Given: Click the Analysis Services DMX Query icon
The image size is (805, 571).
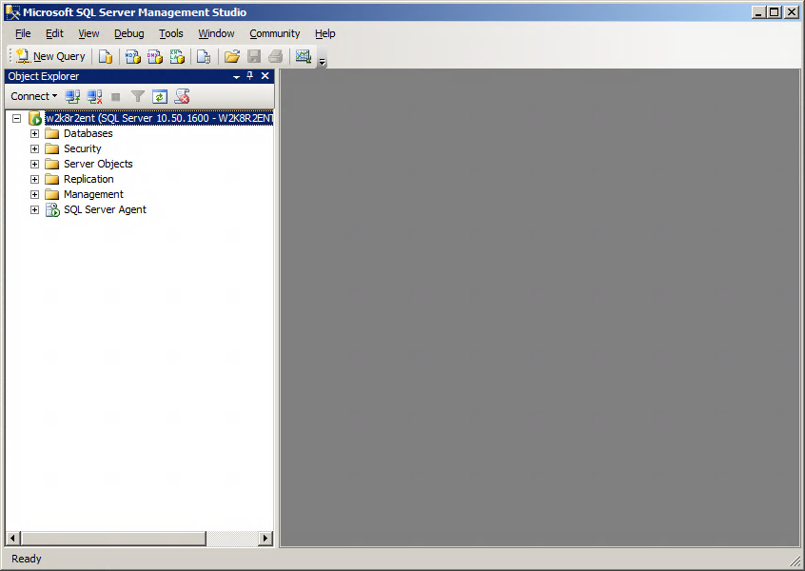Looking at the screenshot, I should [155, 56].
